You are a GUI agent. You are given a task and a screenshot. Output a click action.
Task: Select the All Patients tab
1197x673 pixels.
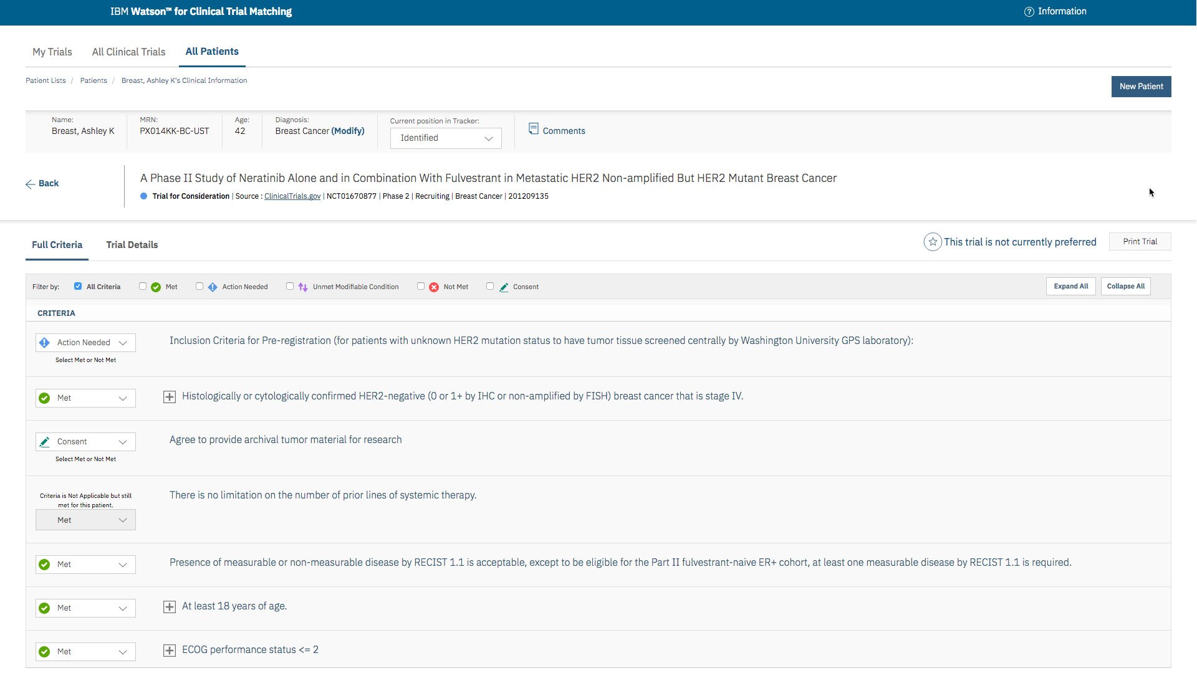(212, 52)
